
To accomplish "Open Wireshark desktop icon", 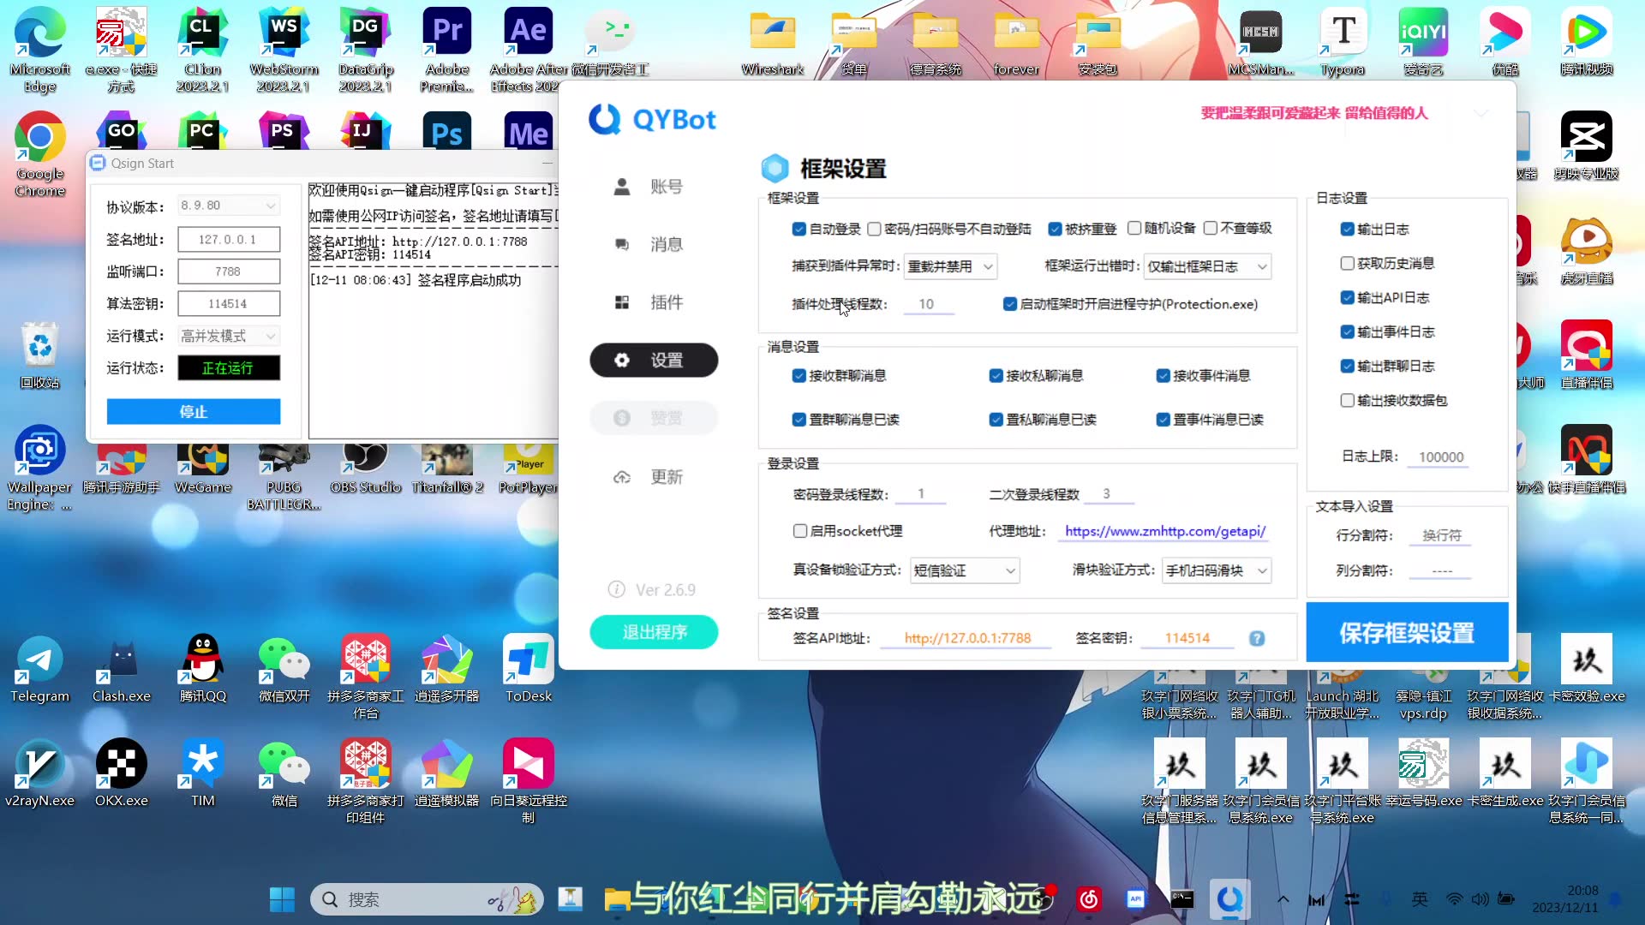I will point(773,43).
